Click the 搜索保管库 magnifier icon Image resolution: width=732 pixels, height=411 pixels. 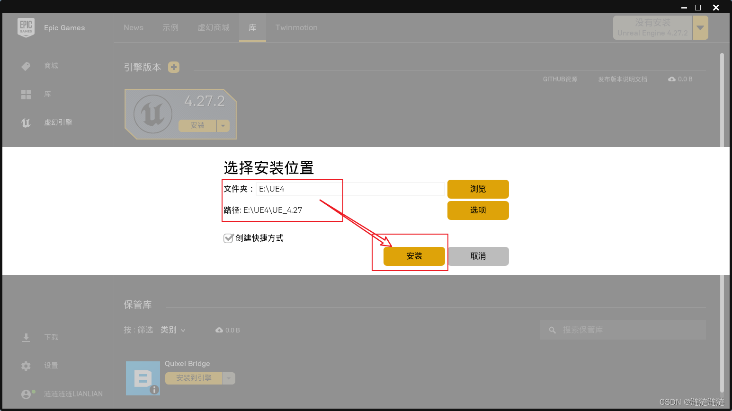[x=552, y=330]
